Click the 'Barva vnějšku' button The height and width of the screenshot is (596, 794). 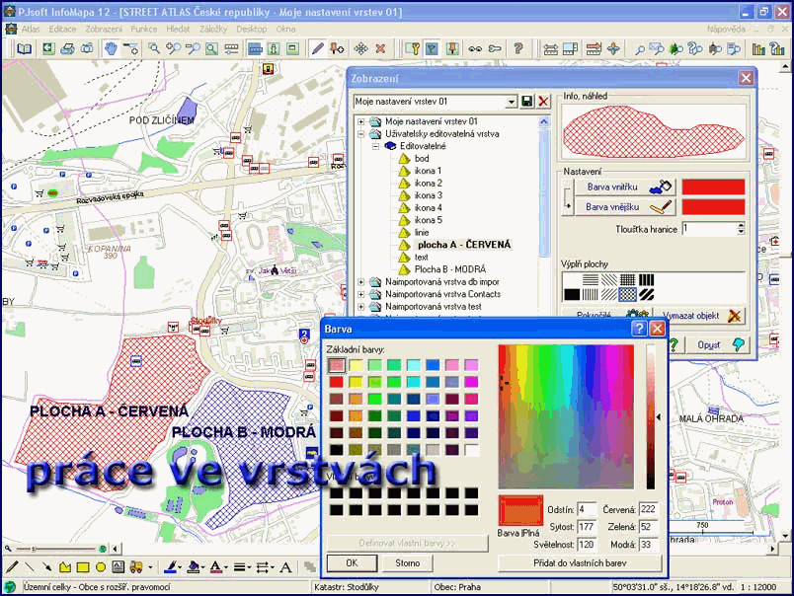[x=625, y=207]
